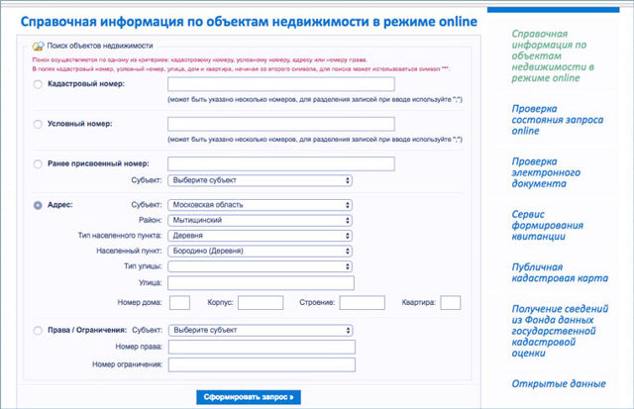Click the page title Справочная информация heading

click(x=249, y=22)
